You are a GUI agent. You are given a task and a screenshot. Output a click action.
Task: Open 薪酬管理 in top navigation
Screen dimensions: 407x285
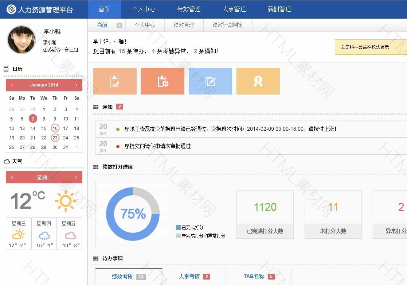279,9
